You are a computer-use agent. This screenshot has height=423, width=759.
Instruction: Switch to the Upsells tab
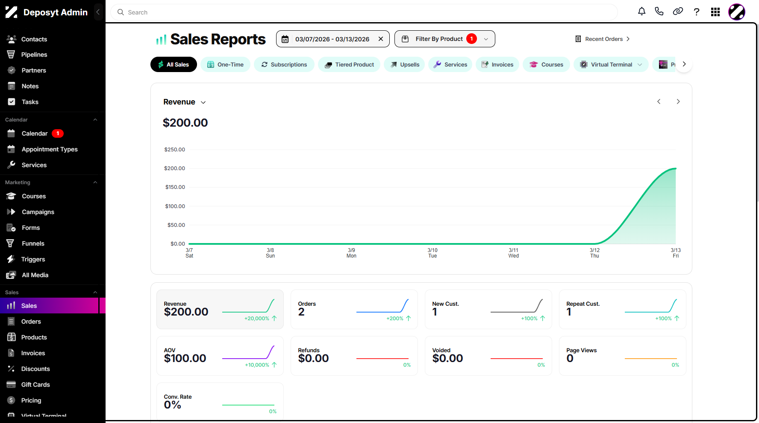tap(404, 64)
